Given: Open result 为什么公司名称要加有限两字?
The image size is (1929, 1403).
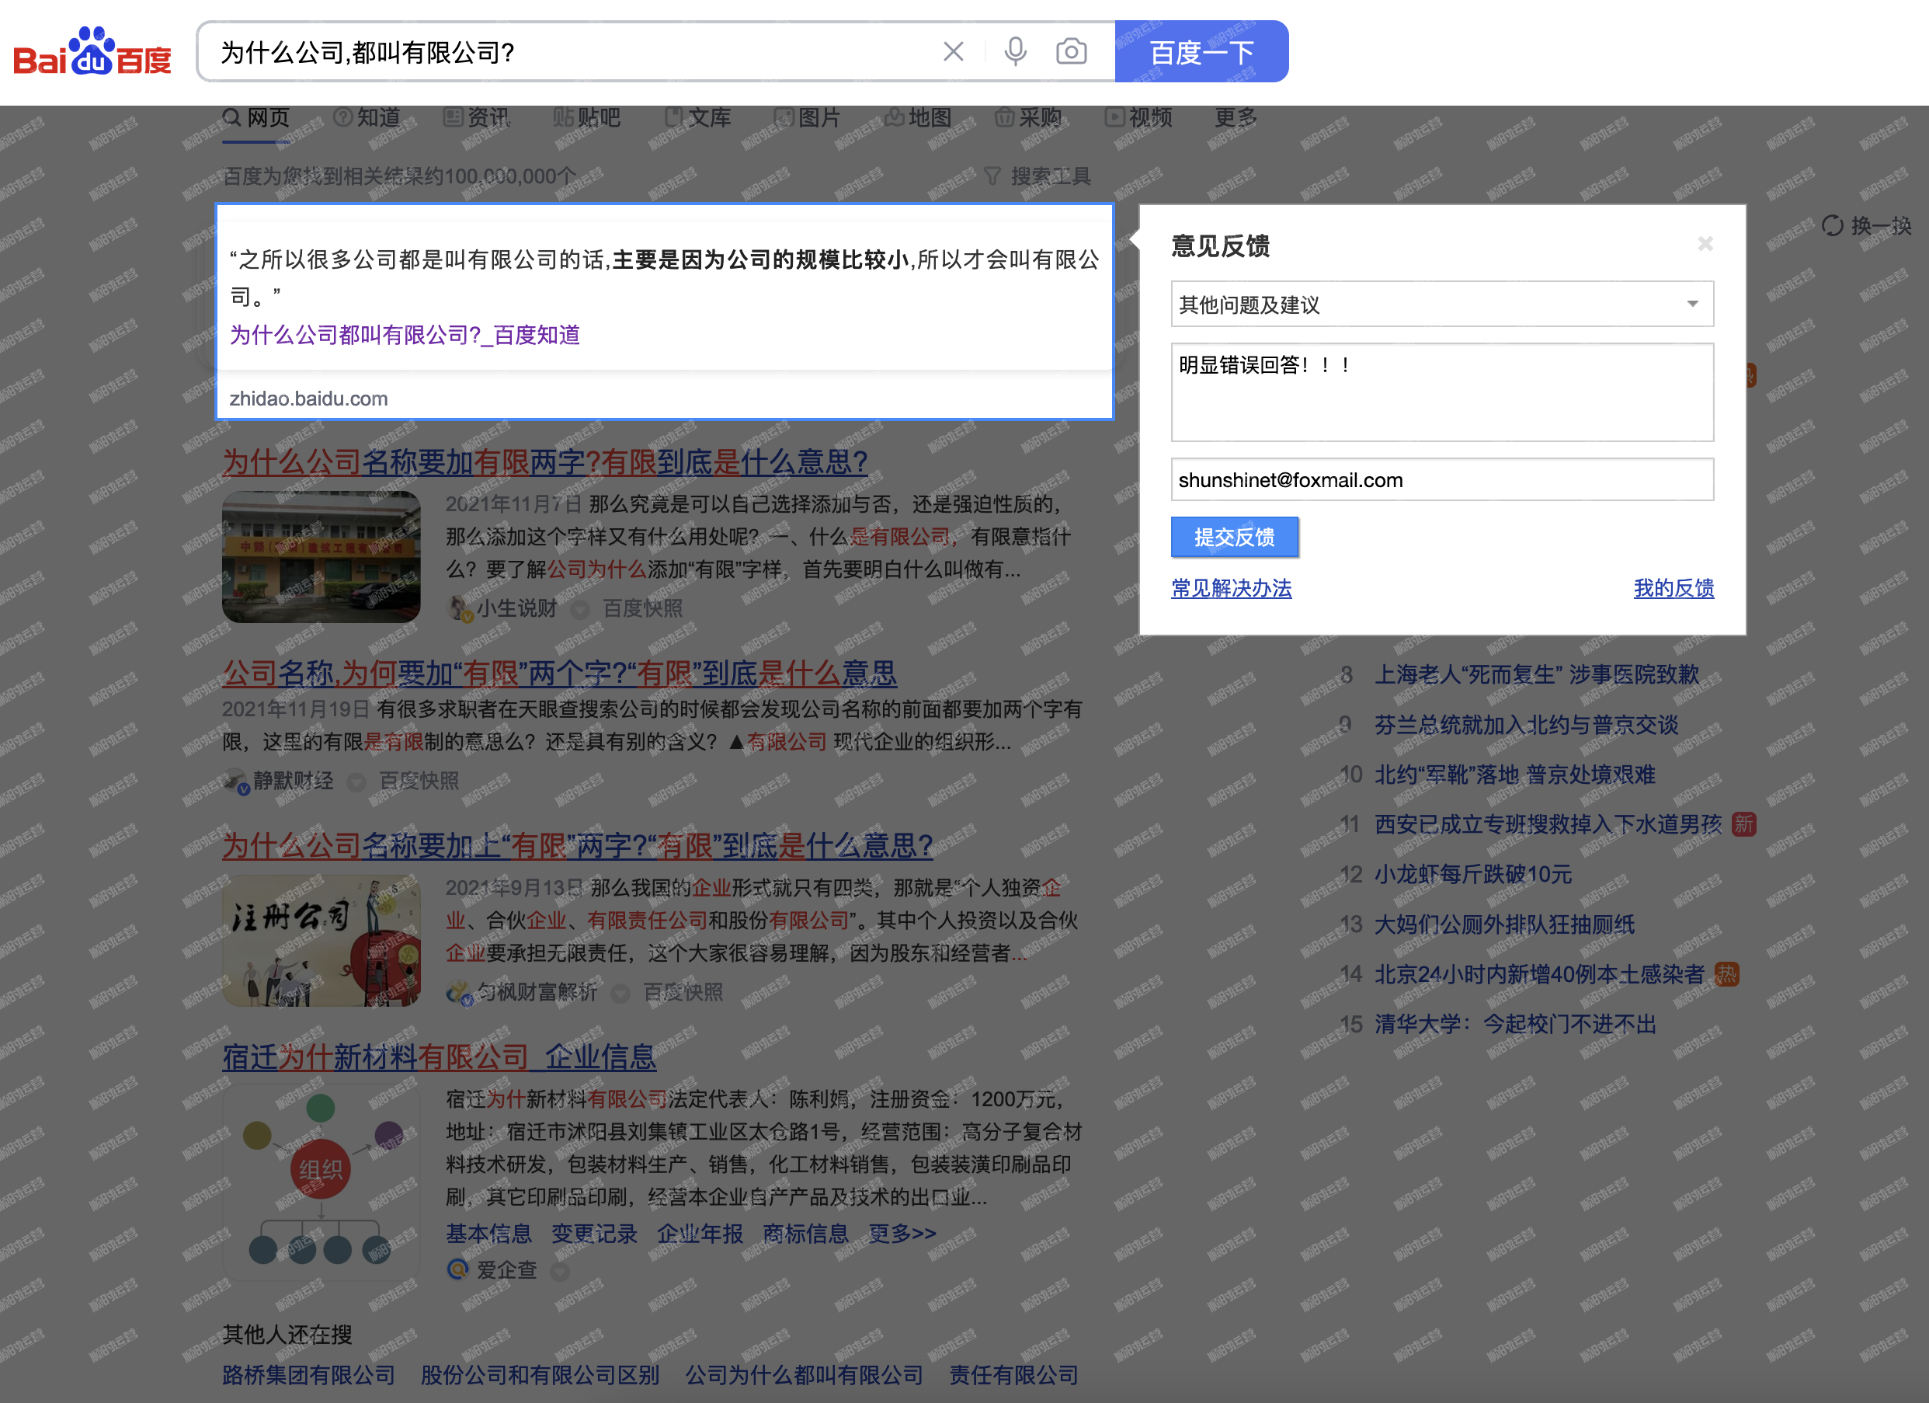Looking at the screenshot, I should coord(544,462).
